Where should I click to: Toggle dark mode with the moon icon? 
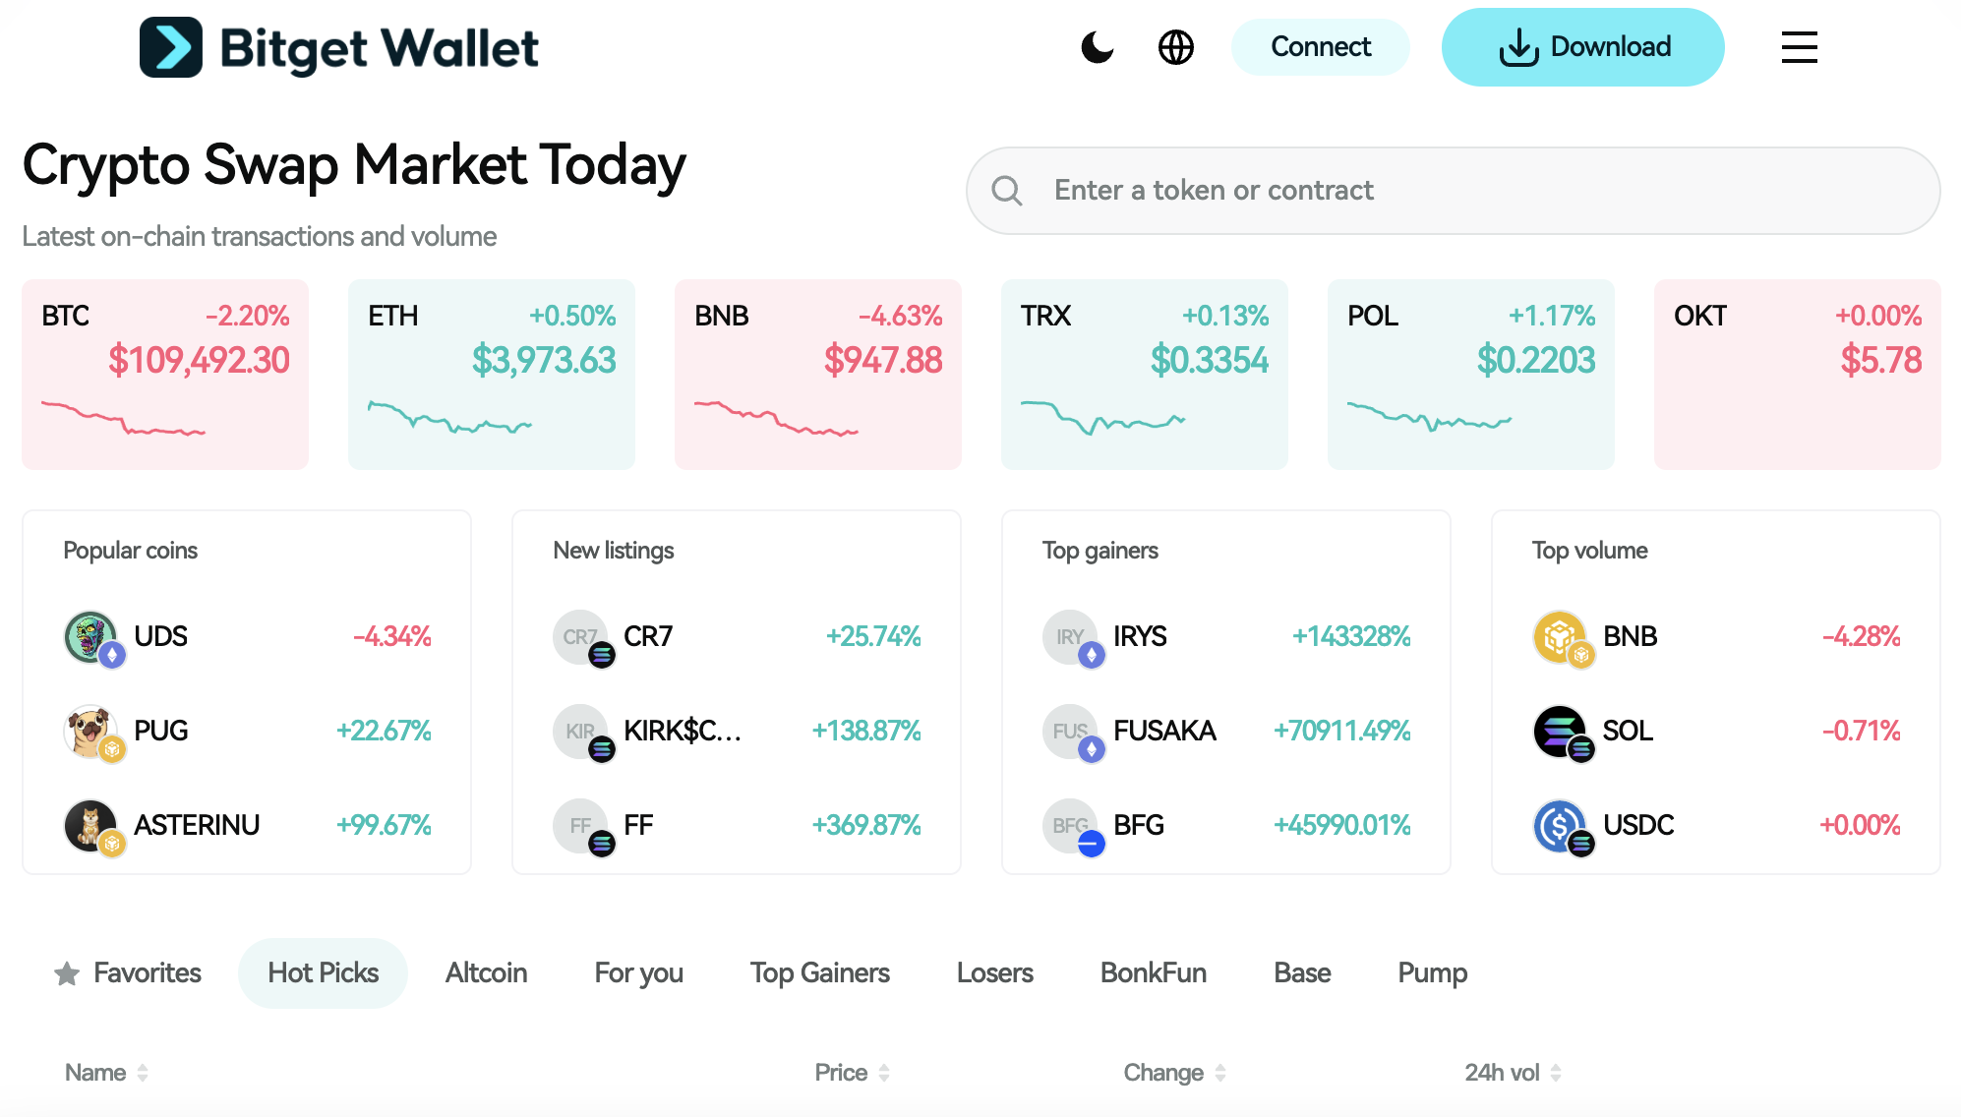point(1097,47)
